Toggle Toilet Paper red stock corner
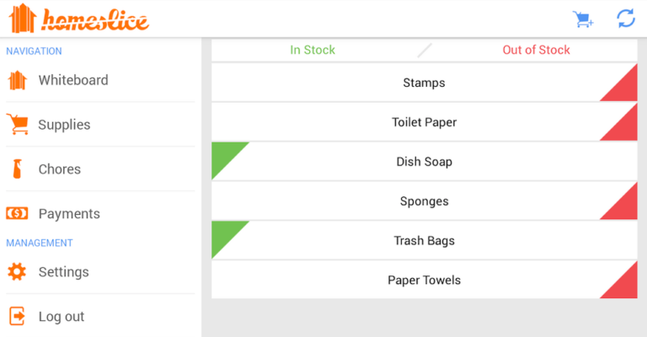Screen dimensions: 647x337 625,128
